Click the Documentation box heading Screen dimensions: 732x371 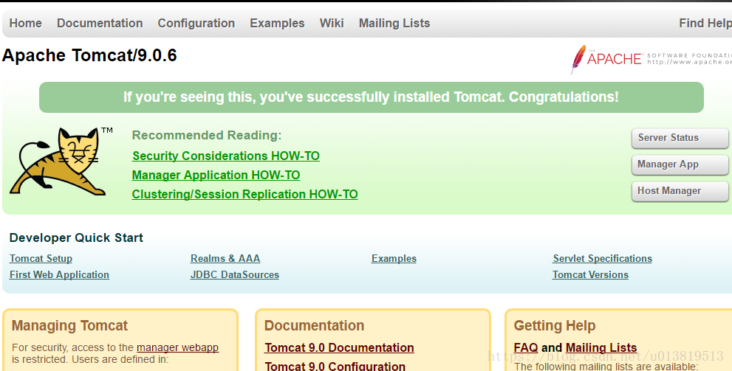click(x=314, y=325)
